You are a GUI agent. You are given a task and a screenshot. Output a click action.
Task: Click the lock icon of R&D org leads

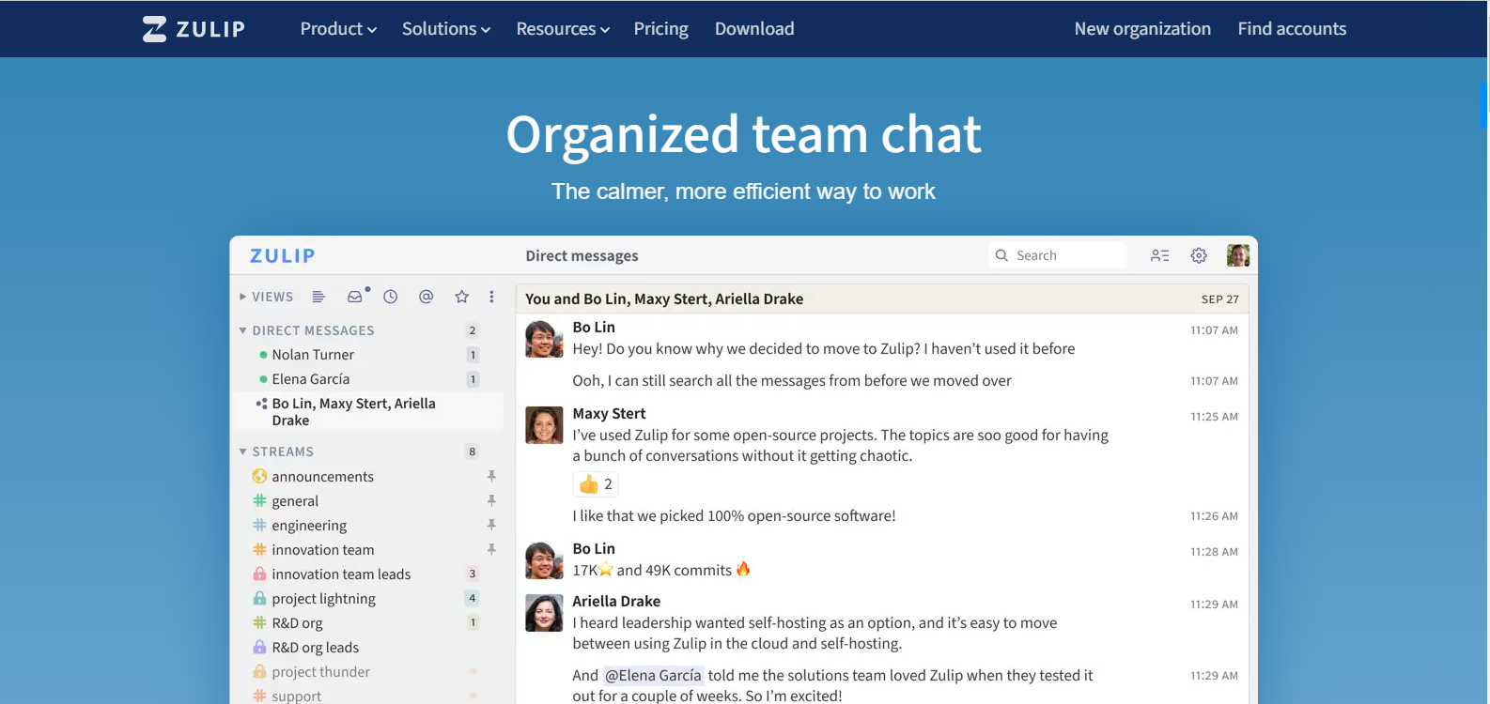click(x=260, y=647)
